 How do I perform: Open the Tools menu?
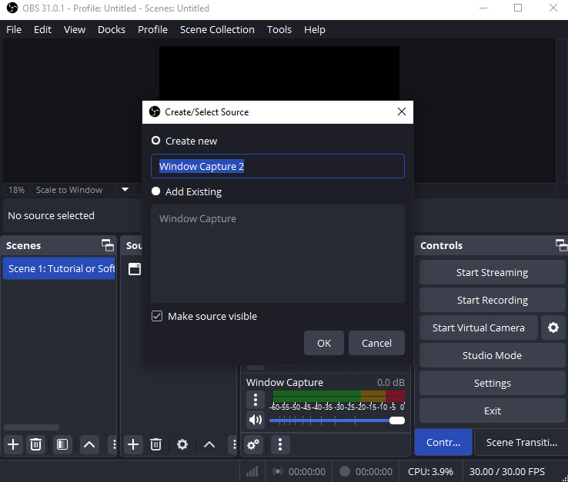(279, 30)
